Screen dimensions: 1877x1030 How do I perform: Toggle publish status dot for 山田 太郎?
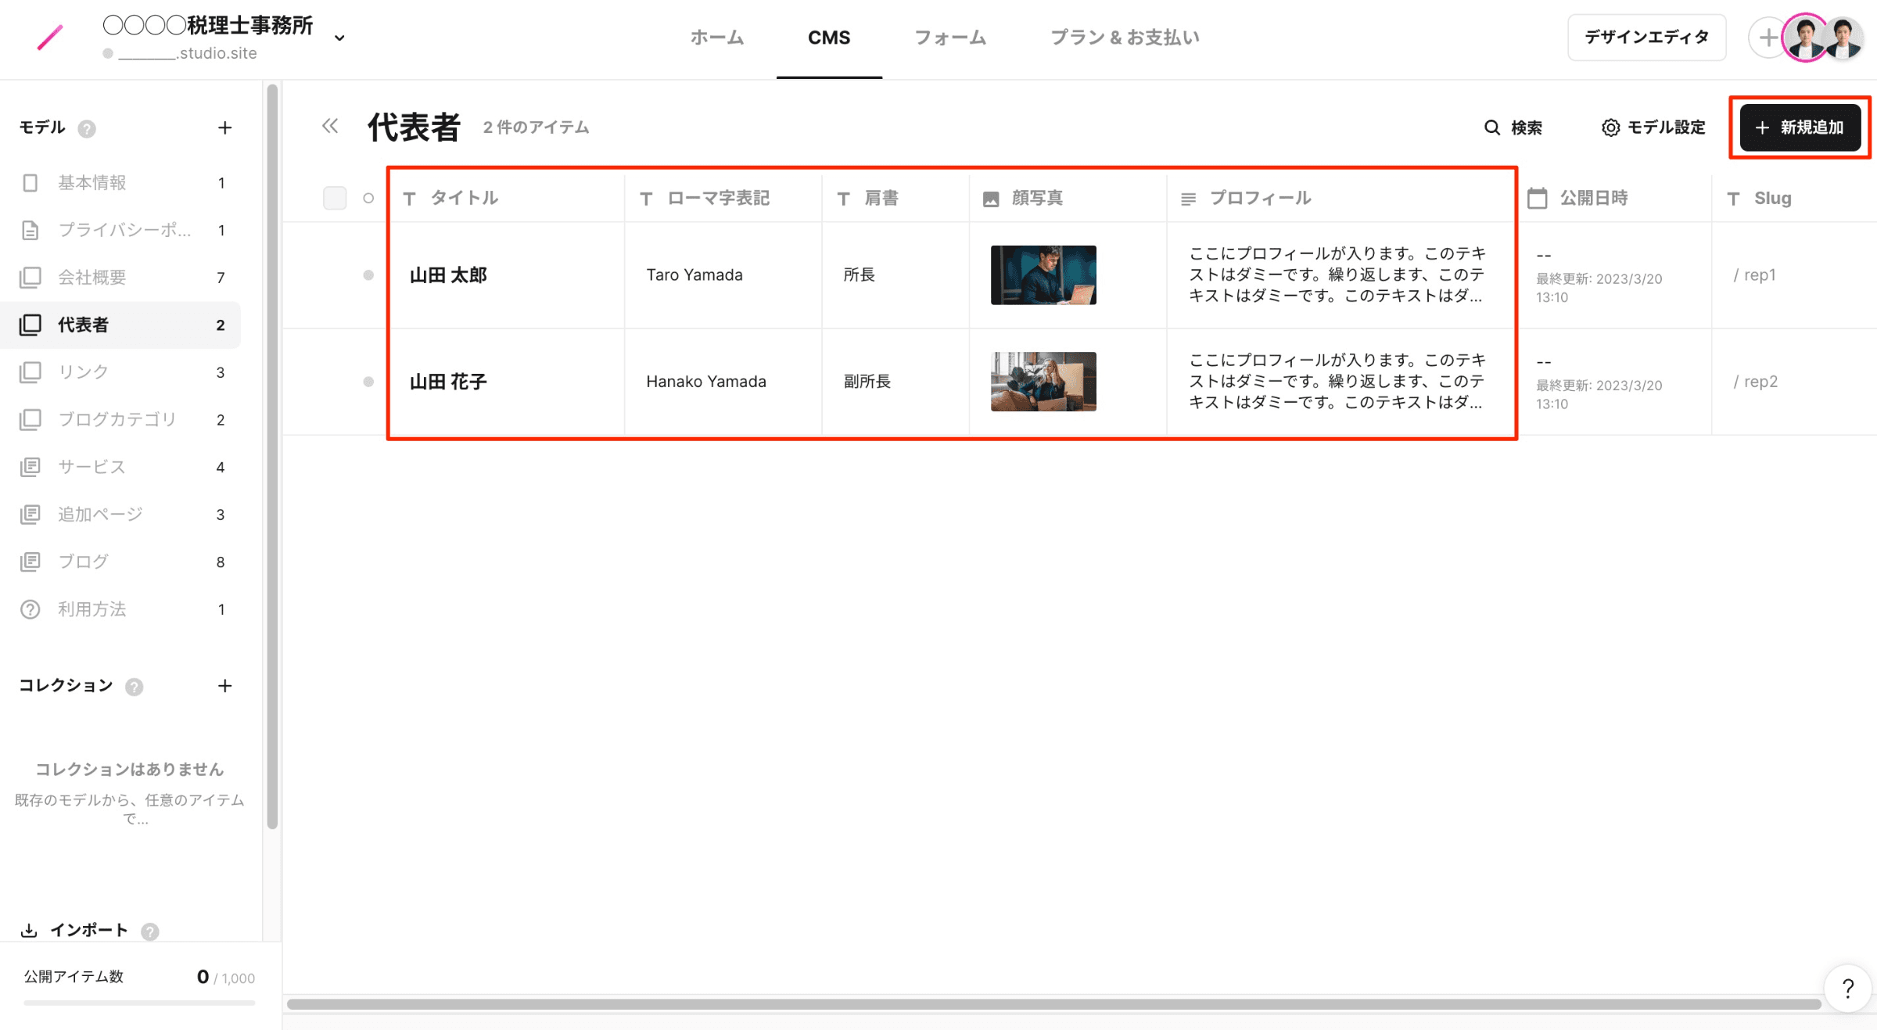click(368, 275)
